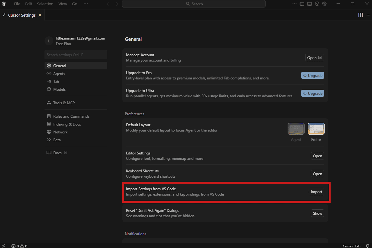This screenshot has width=372, height=248.
Task: Expand the hidden menu bar items ellipsis
Action: point(86,4)
